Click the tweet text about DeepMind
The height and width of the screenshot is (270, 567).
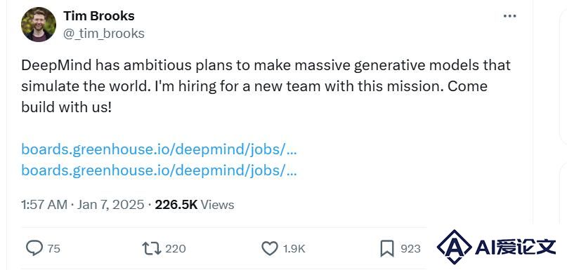[x=266, y=86]
